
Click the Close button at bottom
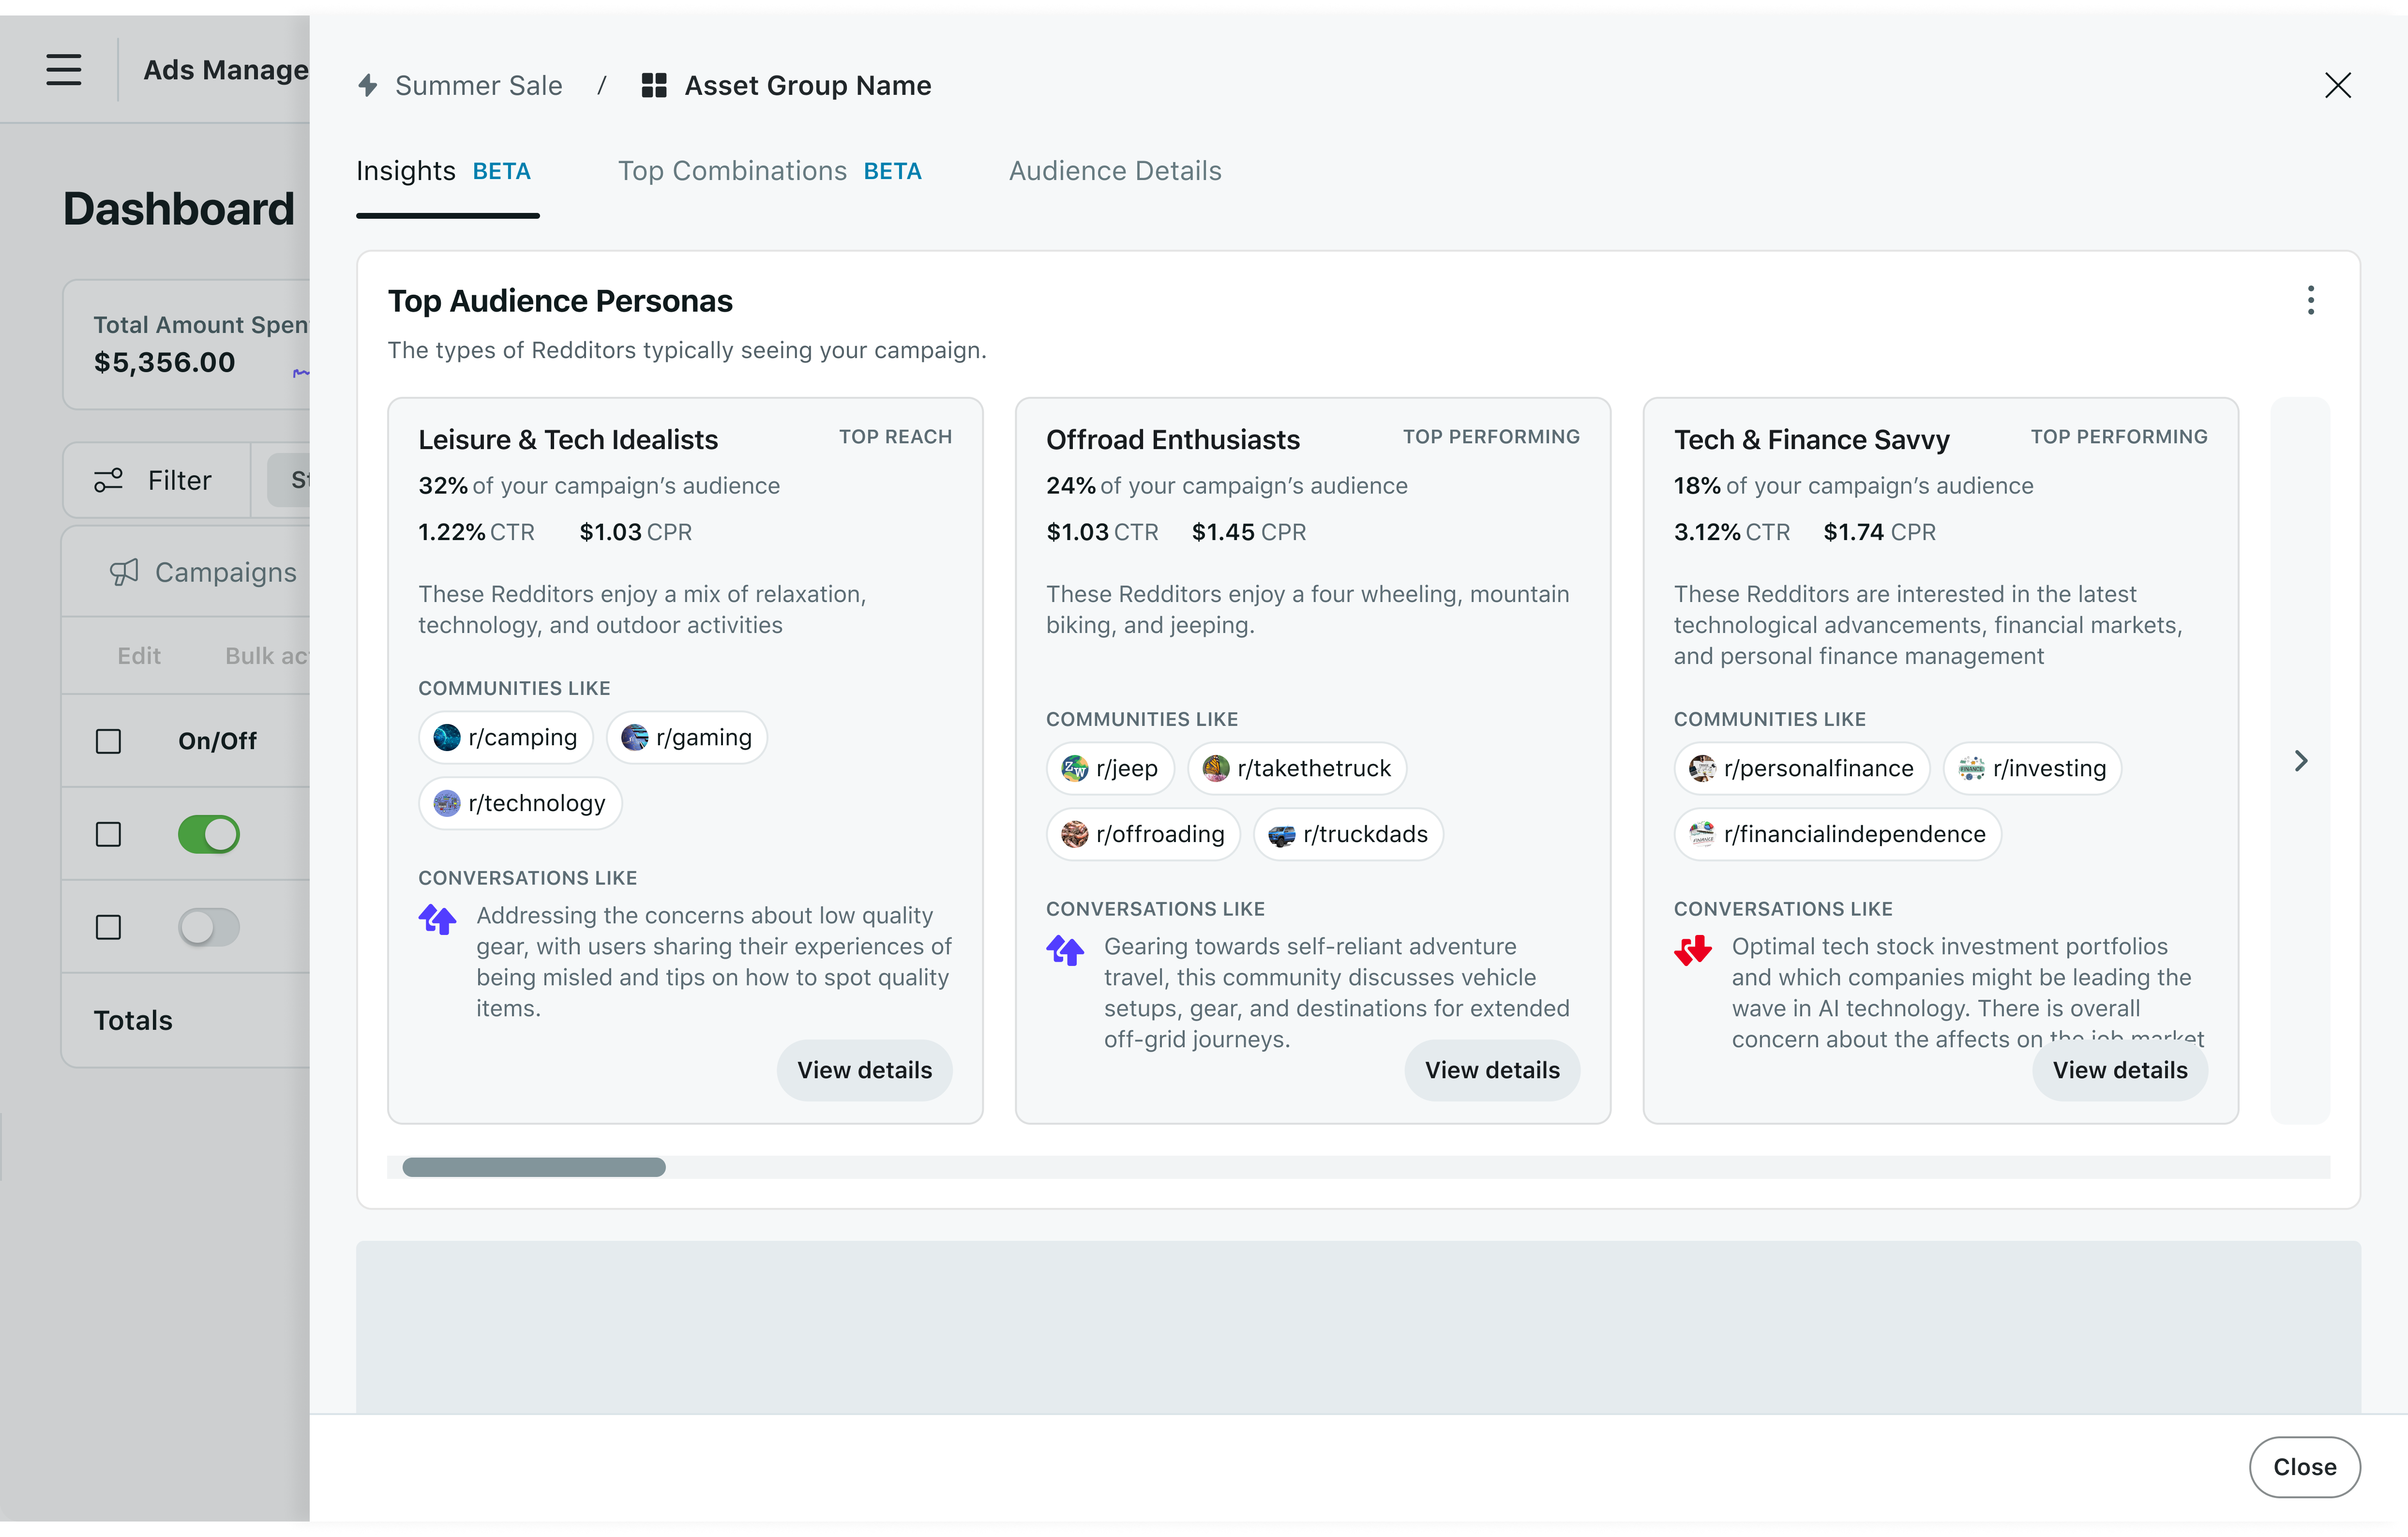click(2304, 1467)
